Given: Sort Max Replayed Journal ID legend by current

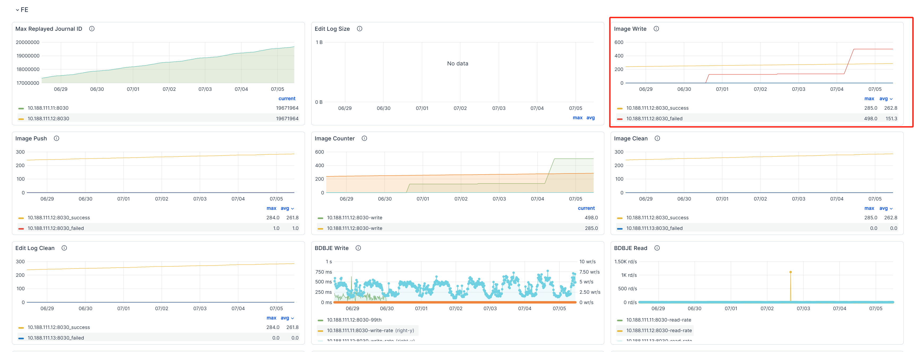Looking at the screenshot, I should click(287, 99).
